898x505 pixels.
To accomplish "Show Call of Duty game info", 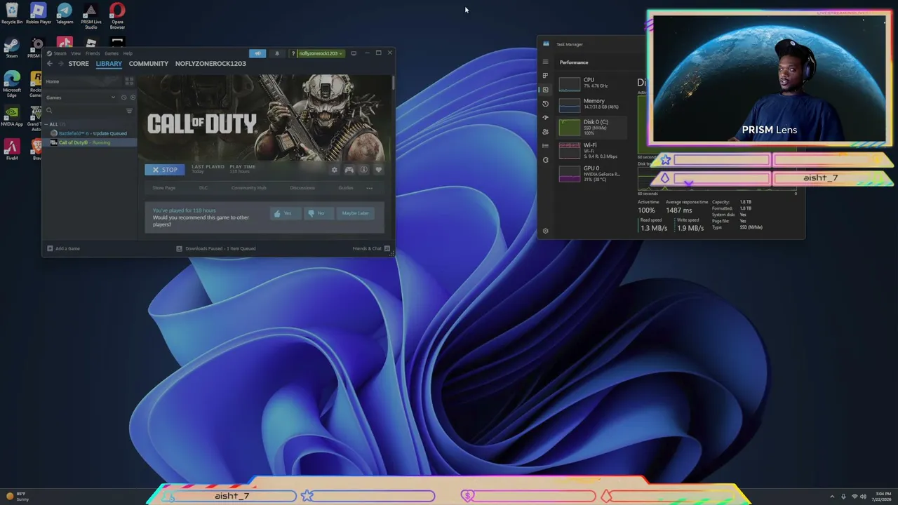I will 363,170.
